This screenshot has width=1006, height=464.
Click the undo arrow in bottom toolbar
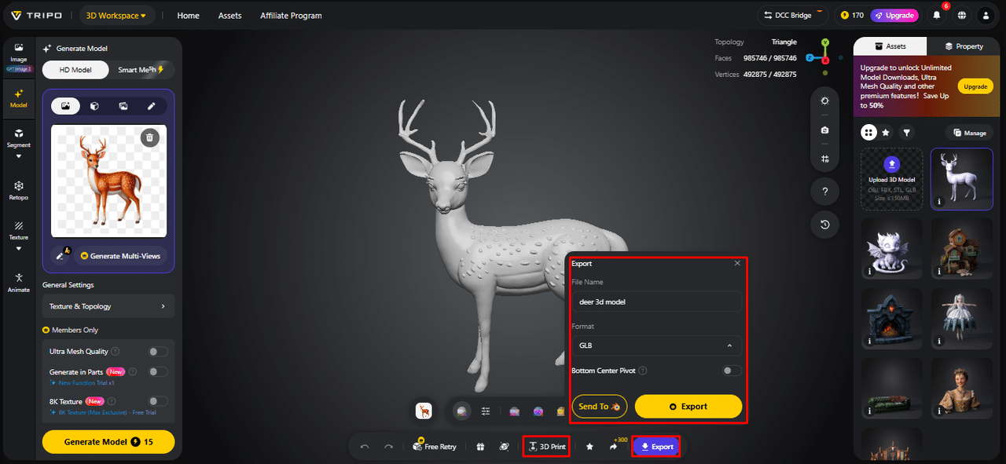pos(365,447)
